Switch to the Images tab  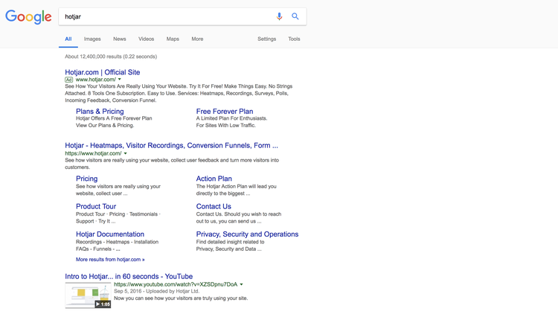coord(92,39)
